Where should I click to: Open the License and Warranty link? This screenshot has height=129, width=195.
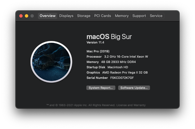(131, 105)
